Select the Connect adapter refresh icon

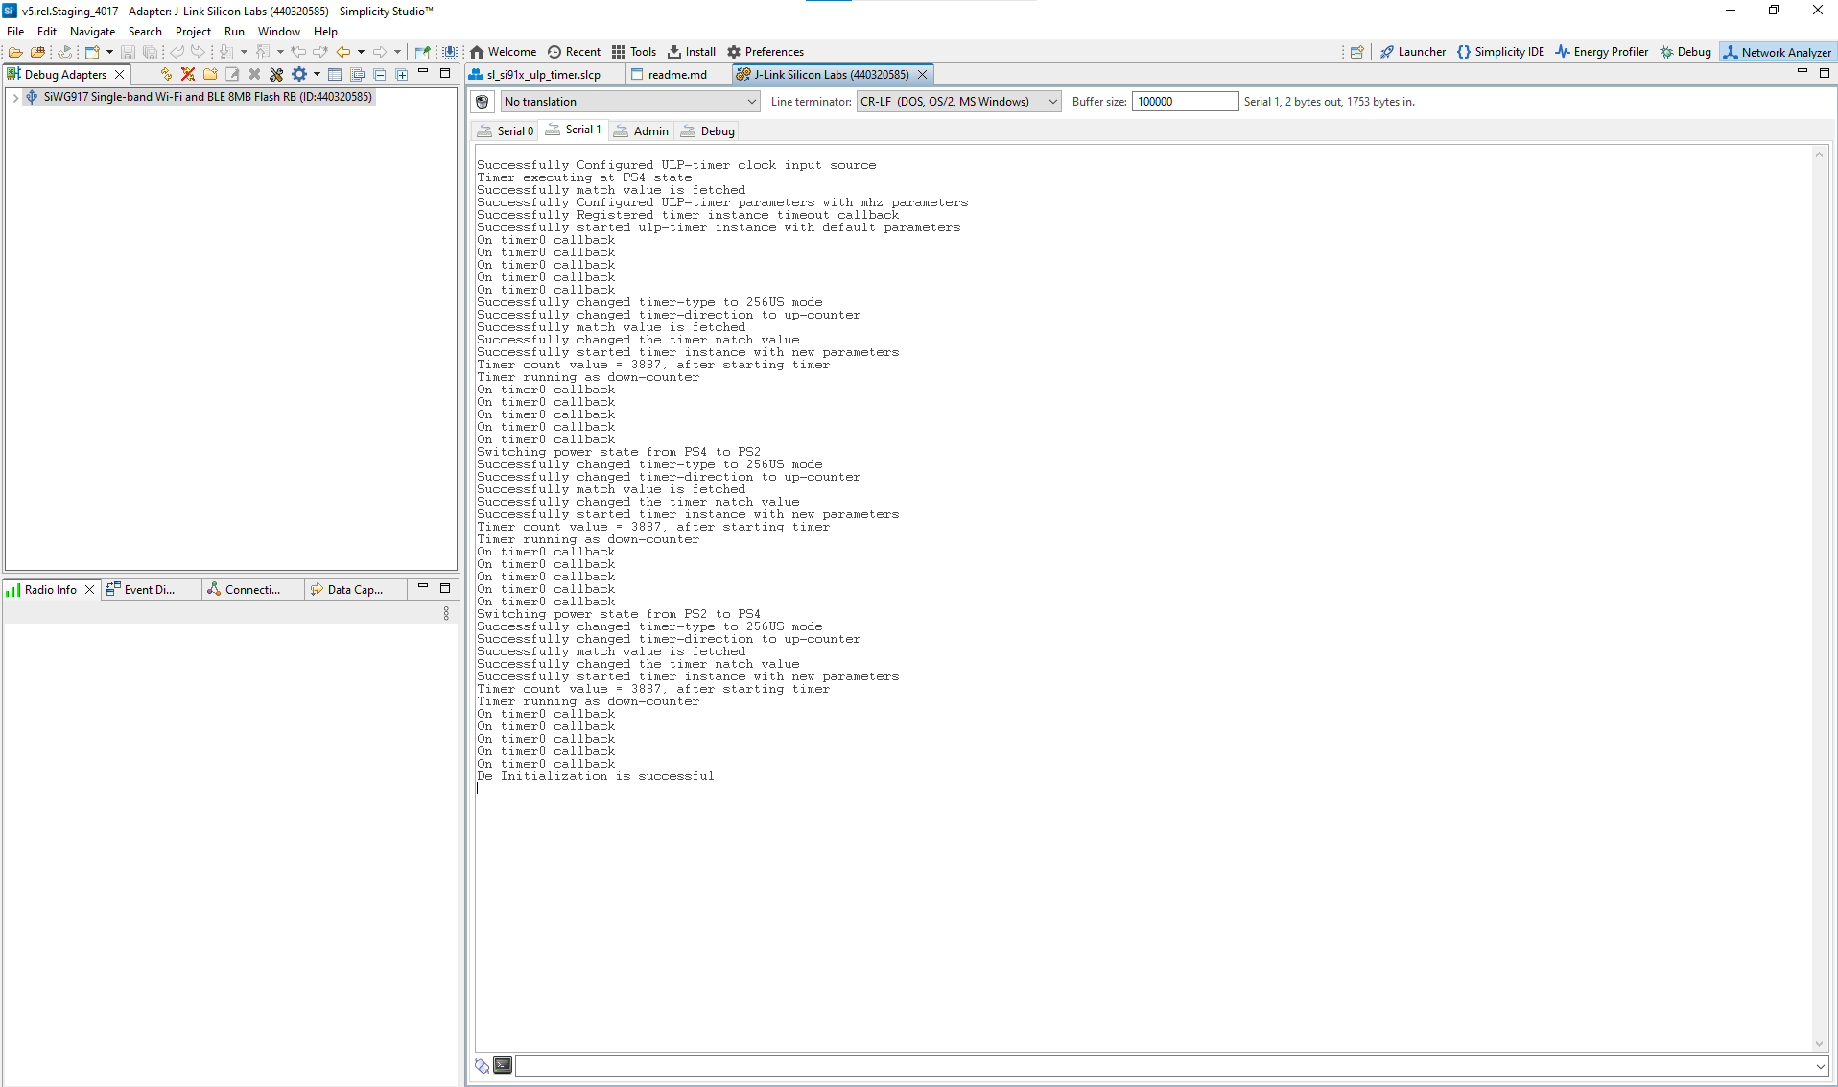point(166,74)
